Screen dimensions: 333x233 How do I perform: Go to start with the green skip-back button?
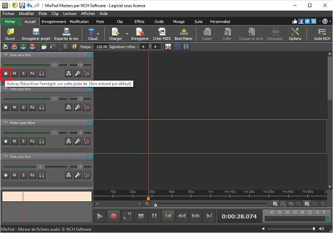click(168, 216)
